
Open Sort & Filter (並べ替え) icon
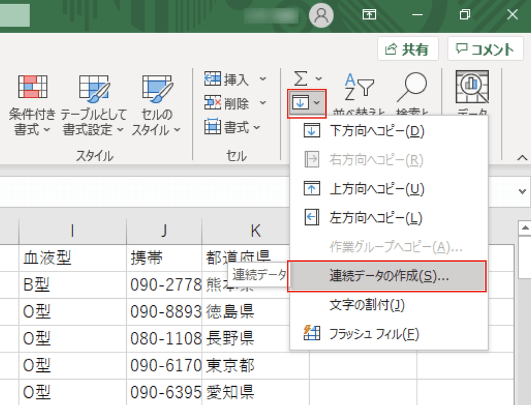click(x=359, y=89)
